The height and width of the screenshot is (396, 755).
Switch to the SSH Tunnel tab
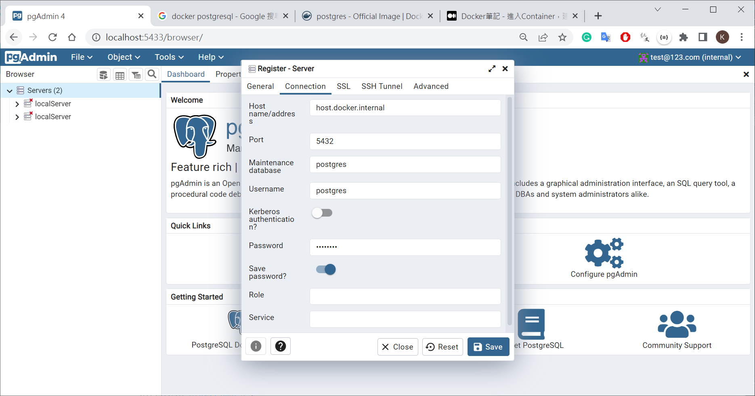coord(382,86)
